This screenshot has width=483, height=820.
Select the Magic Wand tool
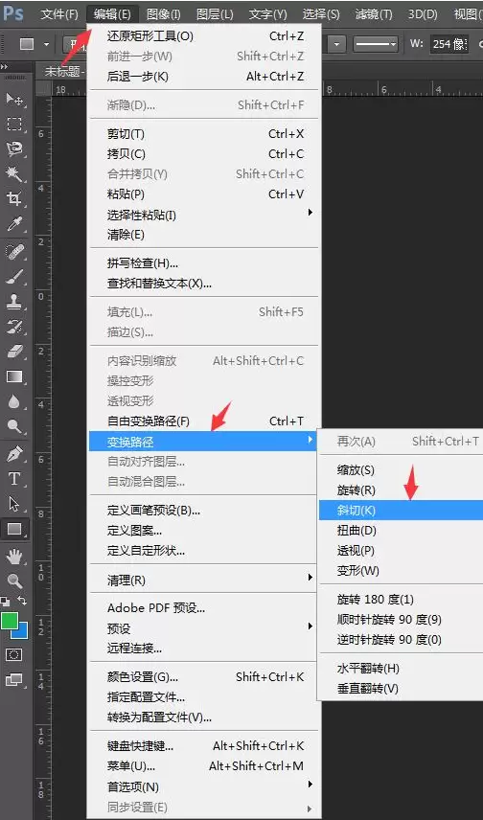[14, 173]
